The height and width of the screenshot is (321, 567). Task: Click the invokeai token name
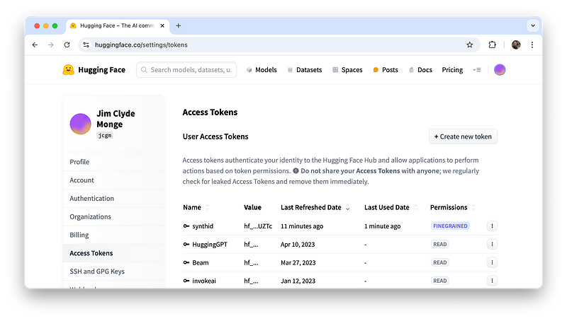point(204,281)
